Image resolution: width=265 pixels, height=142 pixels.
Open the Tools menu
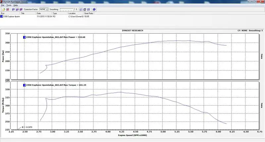click(9, 5)
